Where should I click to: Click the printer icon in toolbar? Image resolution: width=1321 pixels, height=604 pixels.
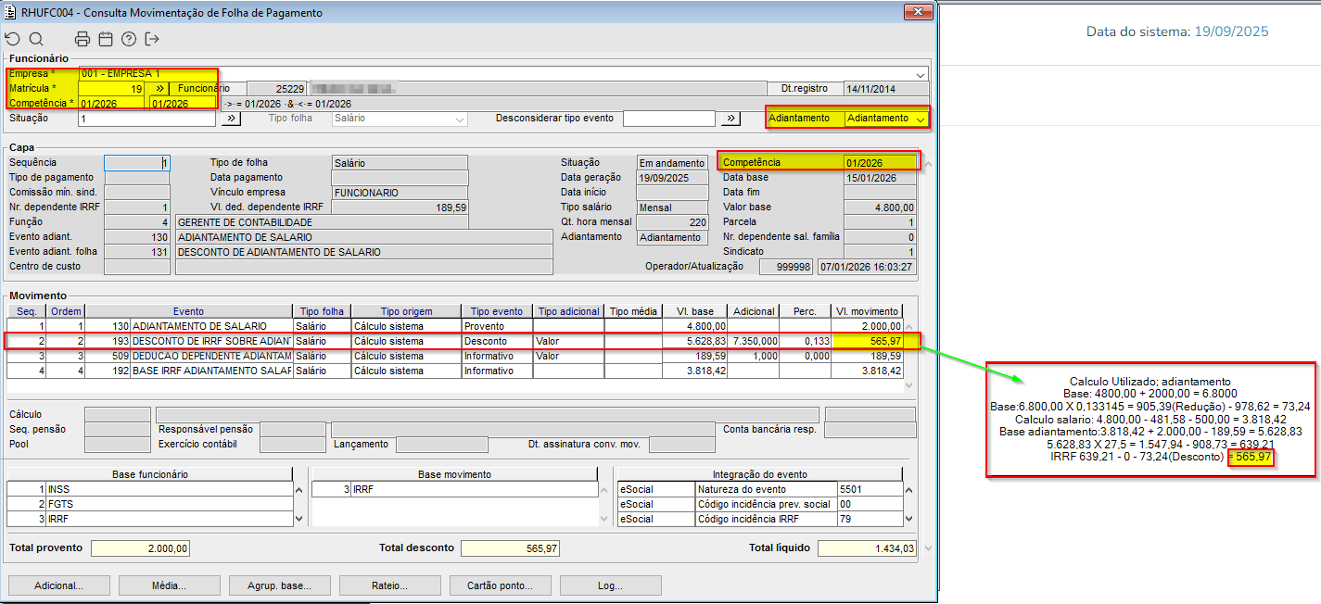pyautogui.click(x=83, y=39)
